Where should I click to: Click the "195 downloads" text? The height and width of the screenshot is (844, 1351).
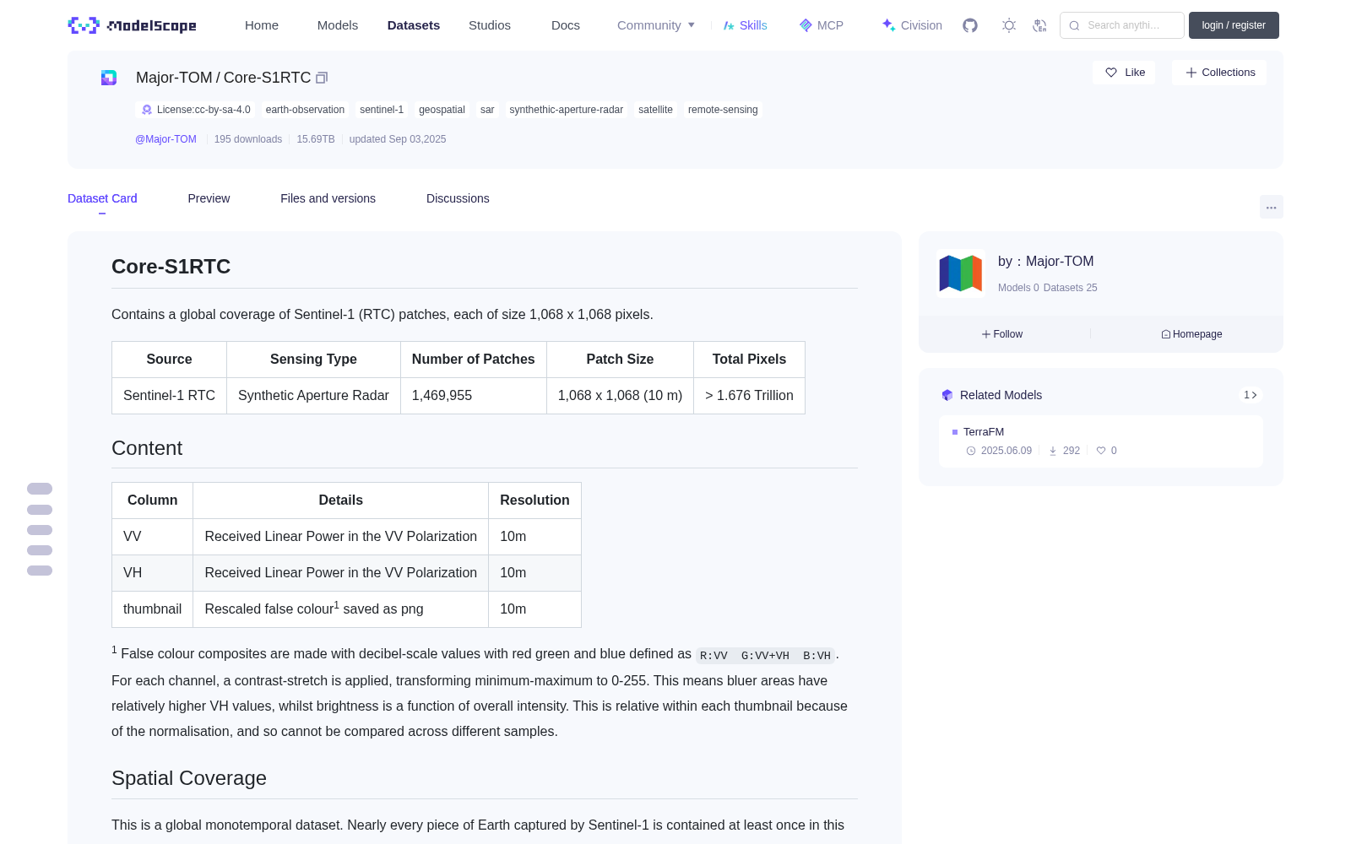tap(248, 139)
